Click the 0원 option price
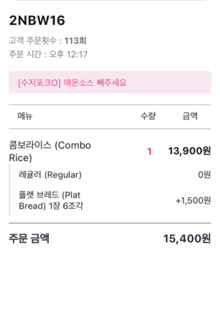 [x=204, y=175]
